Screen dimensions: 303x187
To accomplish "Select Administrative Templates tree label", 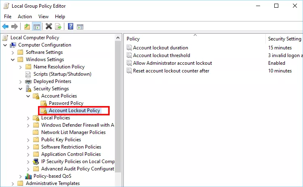I will [x=53, y=183].
